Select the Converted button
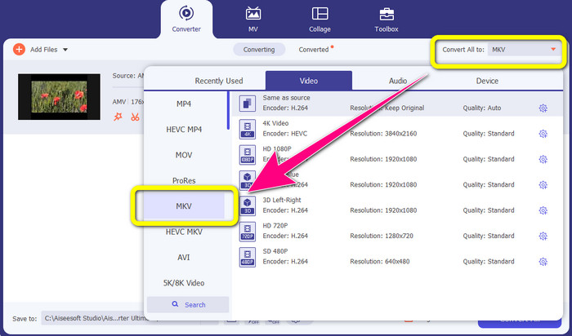Screen dimensions: 572x336 tap(313, 50)
